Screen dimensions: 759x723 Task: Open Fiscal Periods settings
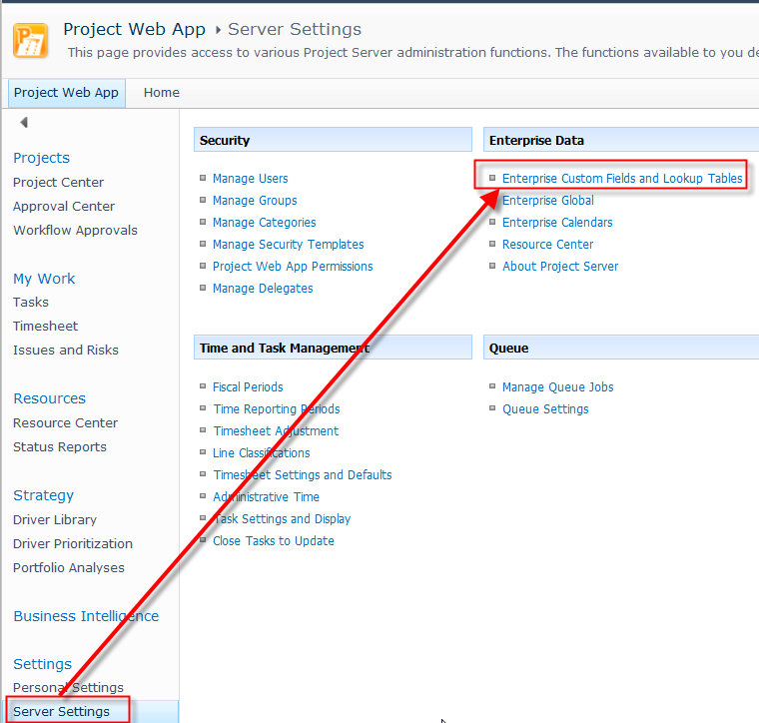(248, 387)
